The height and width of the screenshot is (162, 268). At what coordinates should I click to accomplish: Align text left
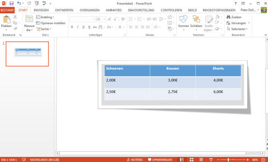click(x=131, y=27)
